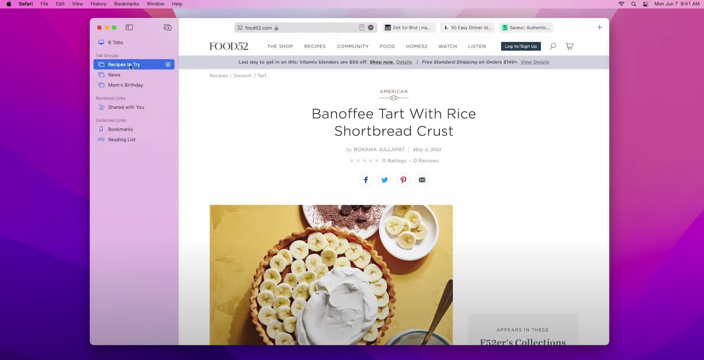
Task: Click the Dessert breadcrumb link
Action: coord(242,76)
